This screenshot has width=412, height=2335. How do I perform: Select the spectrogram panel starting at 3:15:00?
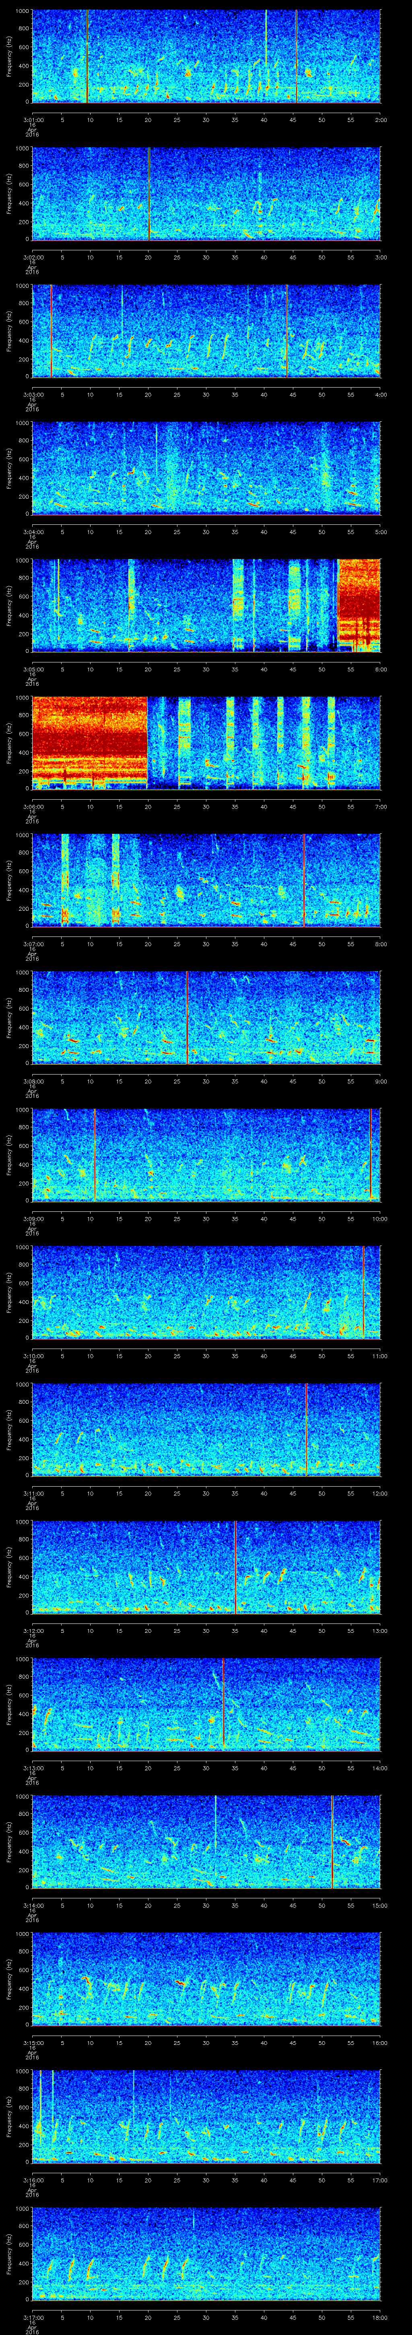[206, 1979]
